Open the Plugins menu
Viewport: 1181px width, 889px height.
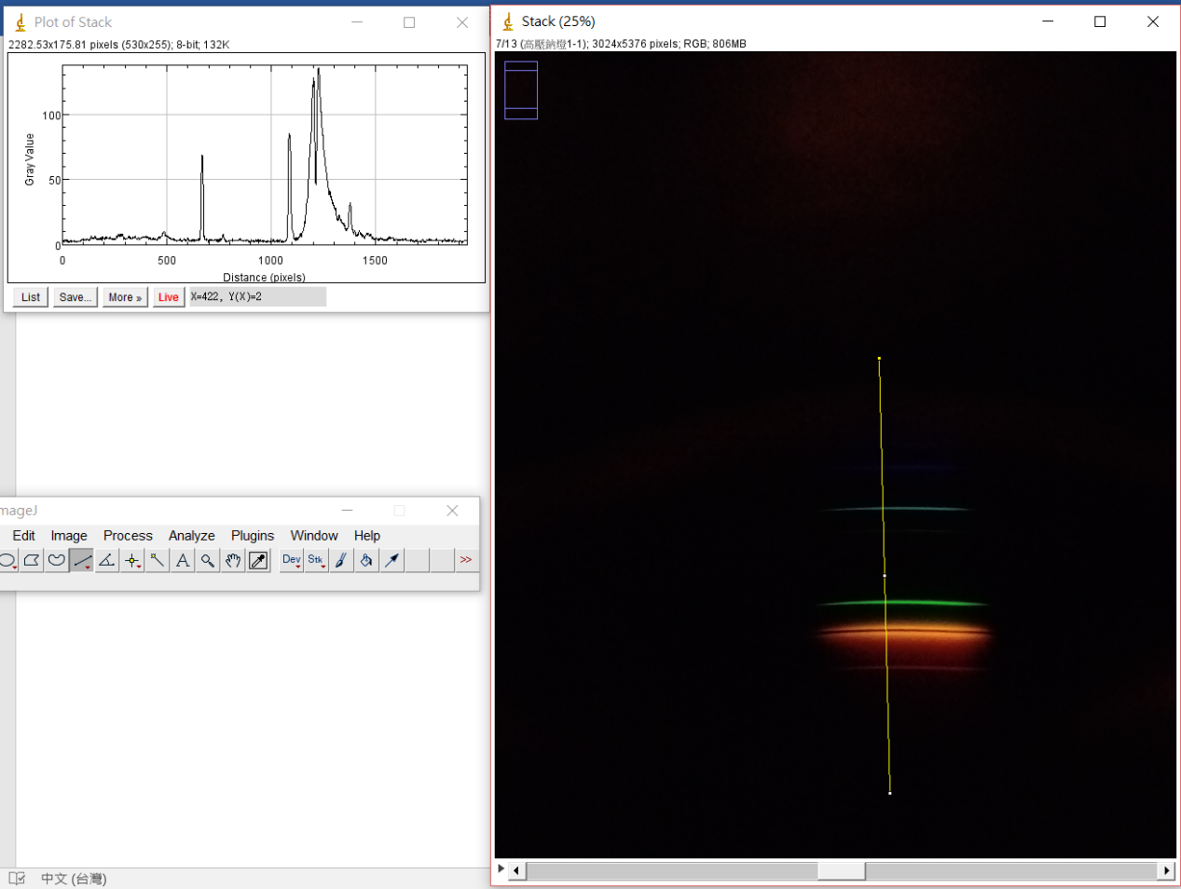[253, 536]
